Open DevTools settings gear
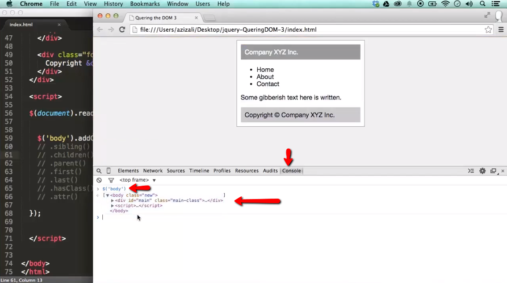Viewport: 507px width, 283px height. point(482,171)
